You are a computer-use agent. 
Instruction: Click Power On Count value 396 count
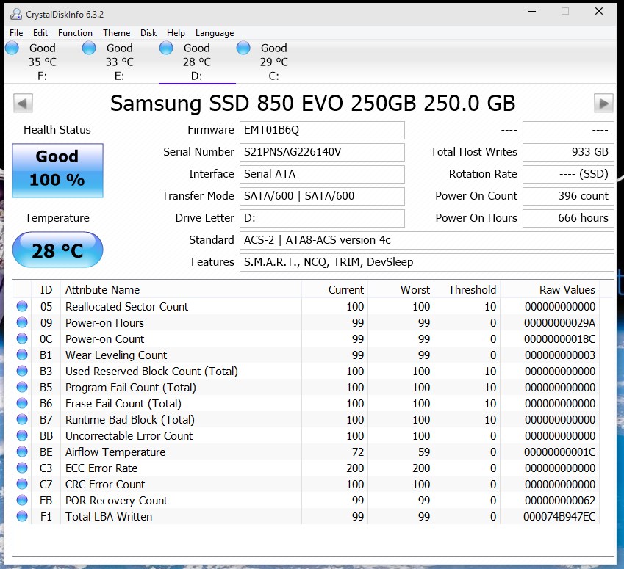568,197
